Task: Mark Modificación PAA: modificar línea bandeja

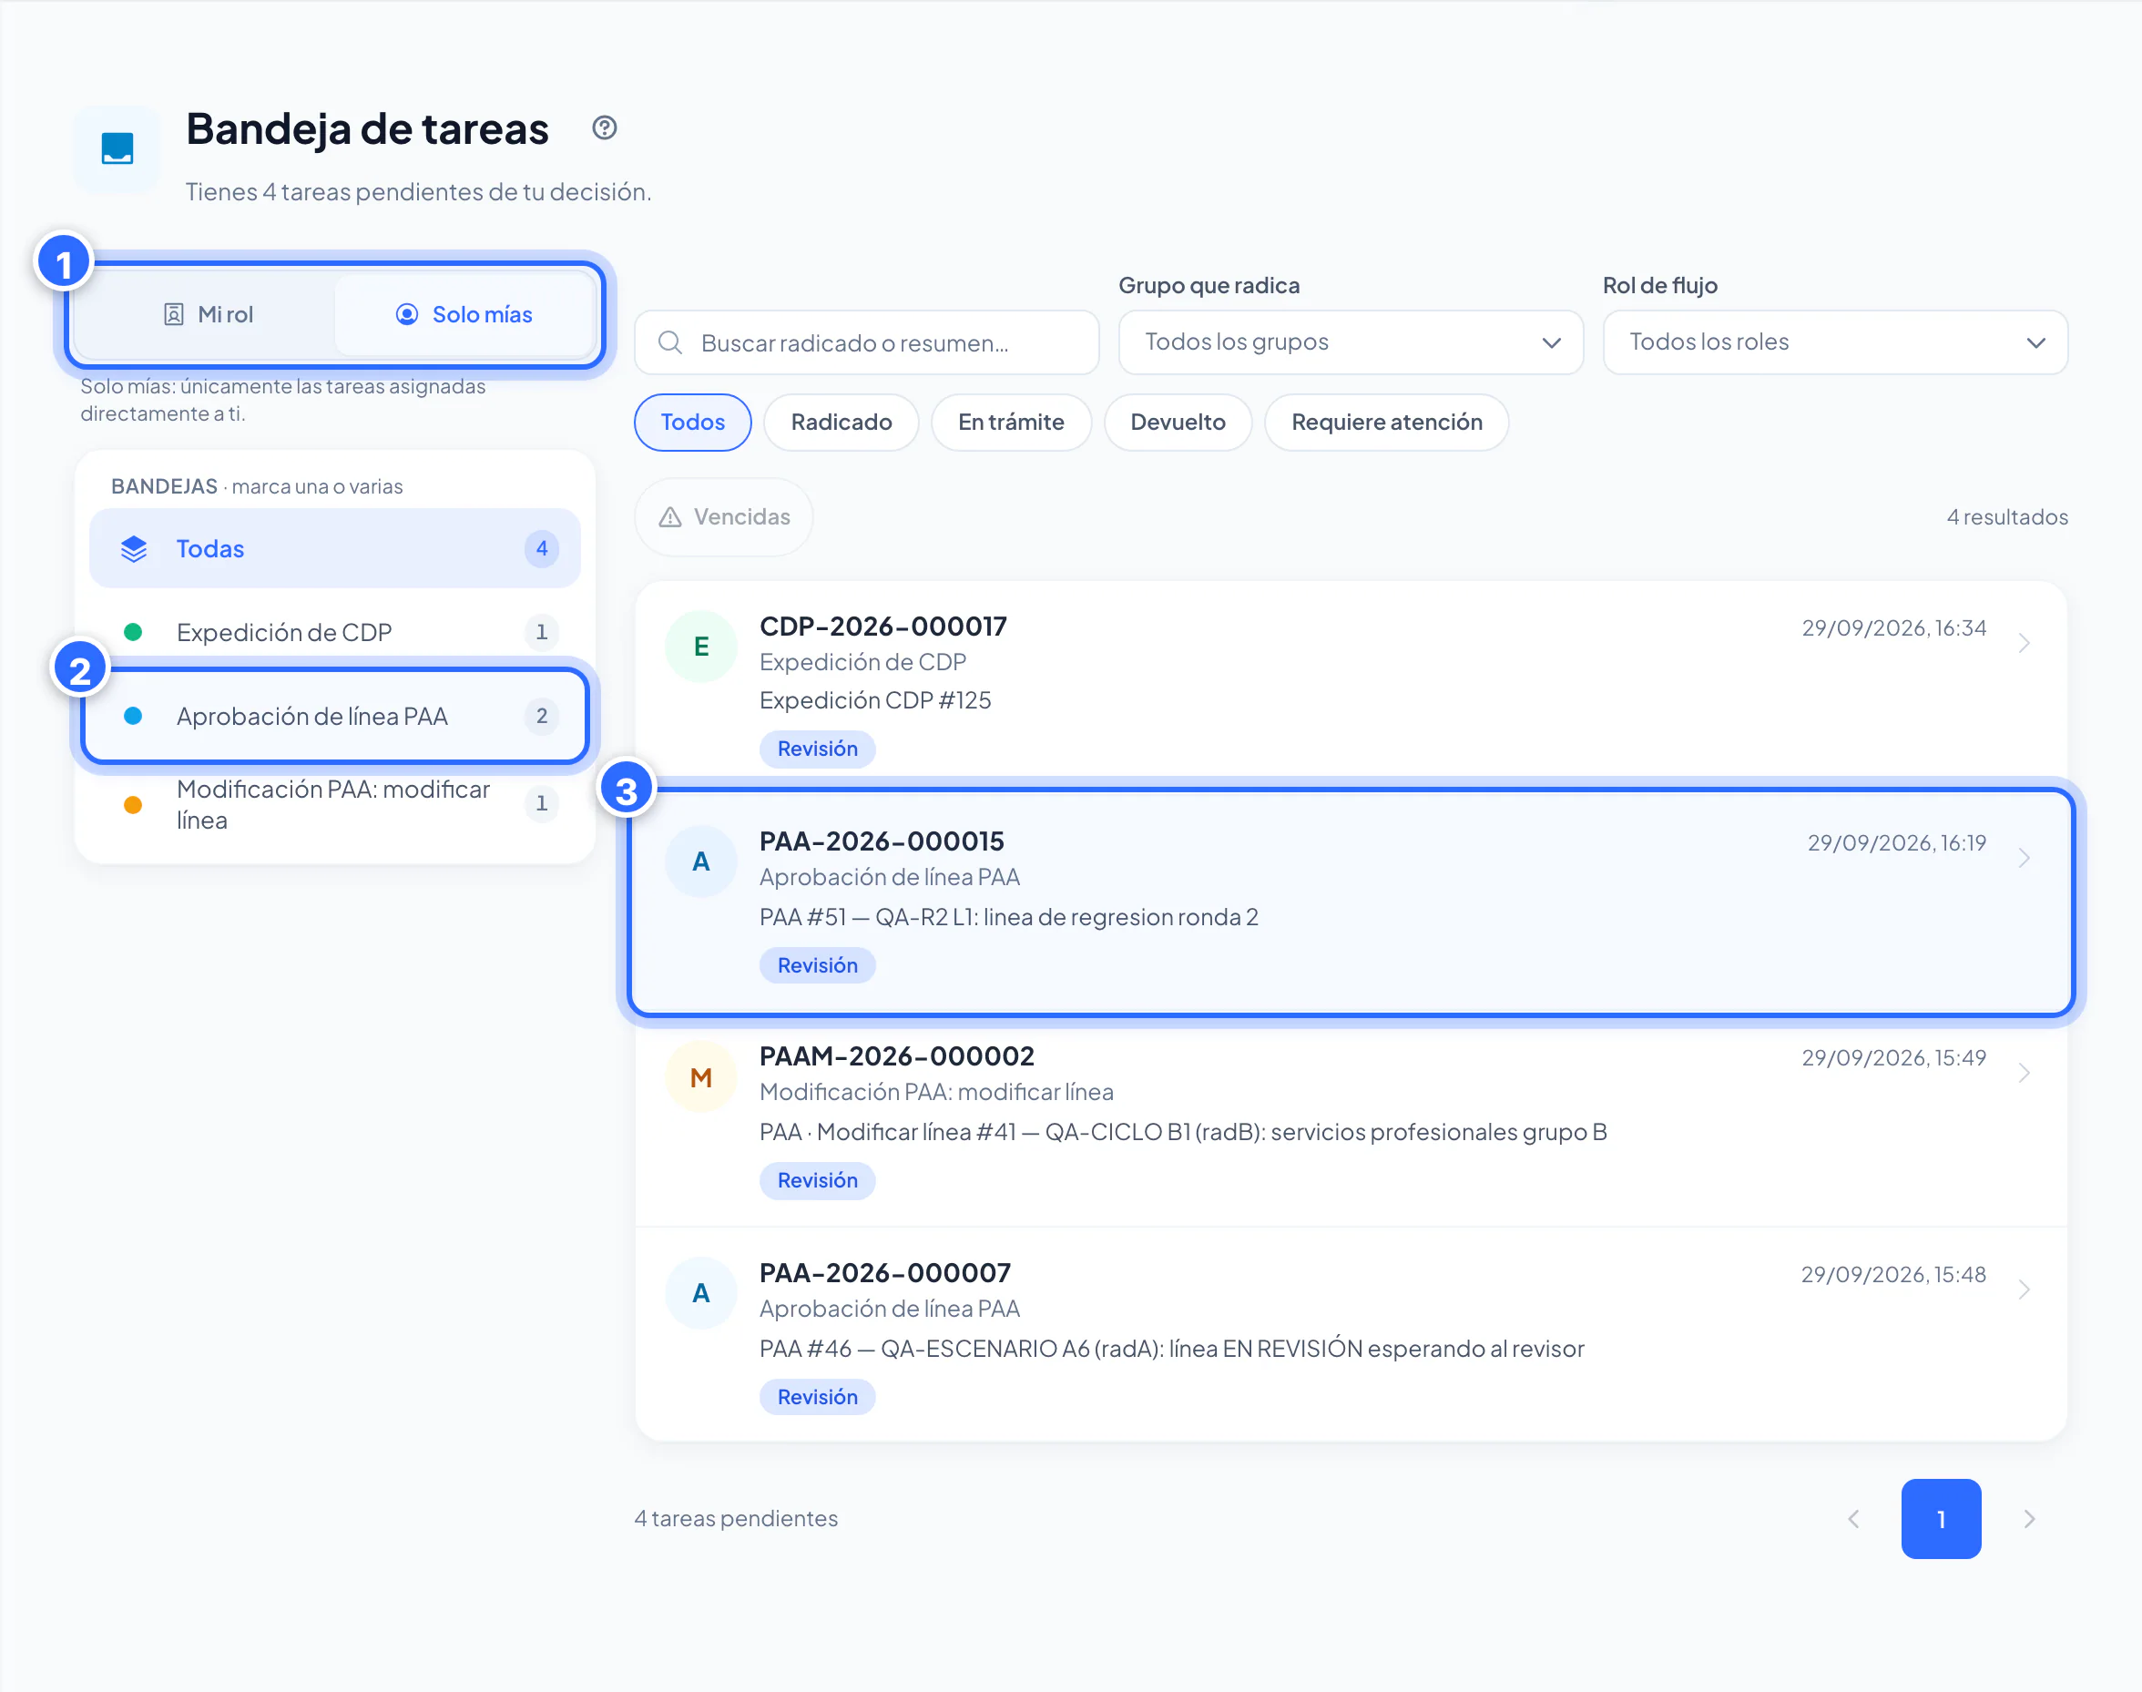Action: point(335,804)
